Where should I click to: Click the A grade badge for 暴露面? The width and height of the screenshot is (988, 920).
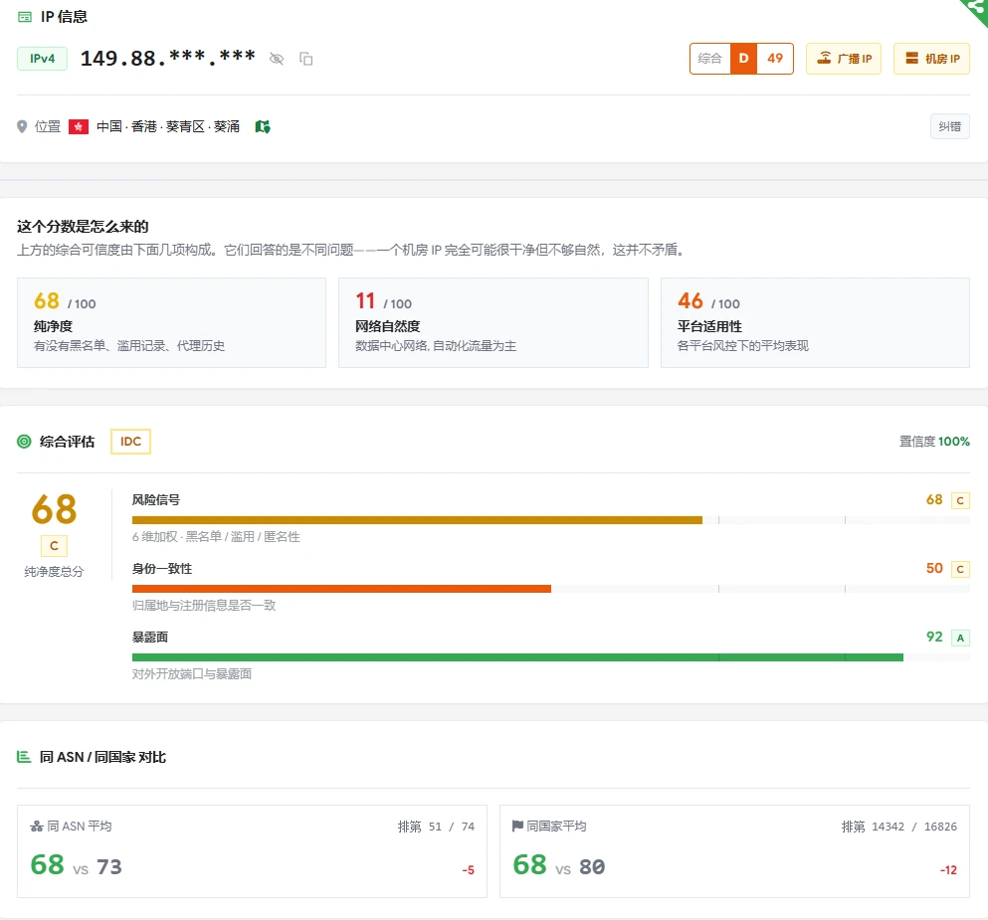pos(960,638)
